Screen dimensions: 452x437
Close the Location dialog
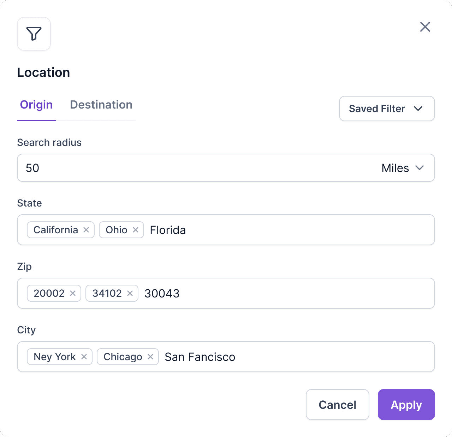pyautogui.click(x=425, y=27)
